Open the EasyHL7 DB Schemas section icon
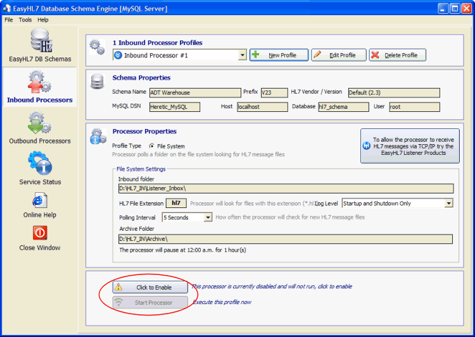Viewport: 475px width, 337px height. pos(41,40)
